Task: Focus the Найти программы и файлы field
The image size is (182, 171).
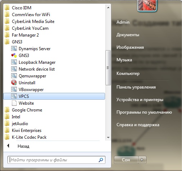Action: pyautogui.click(x=56, y=160)
